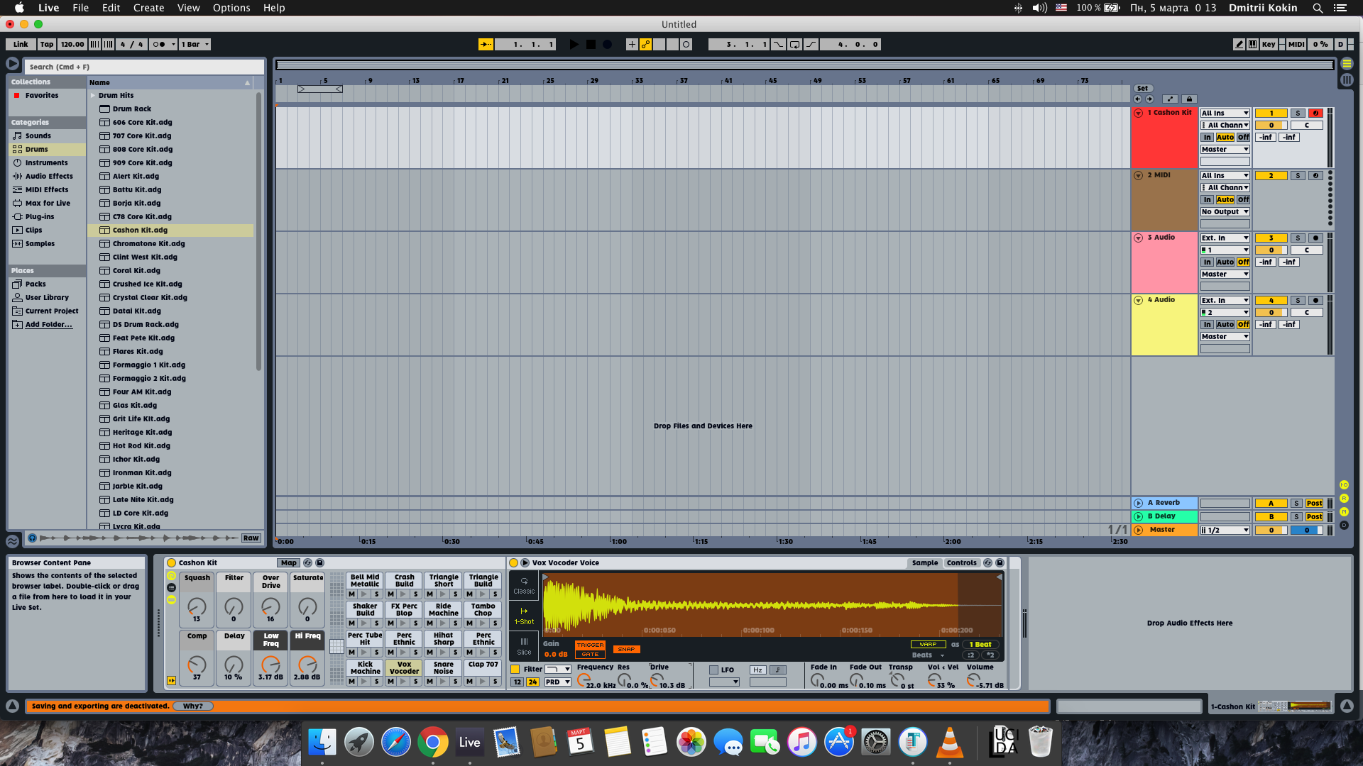Switch to Sample tab in Simpler
1363x766 pixels.
[924, 562]
